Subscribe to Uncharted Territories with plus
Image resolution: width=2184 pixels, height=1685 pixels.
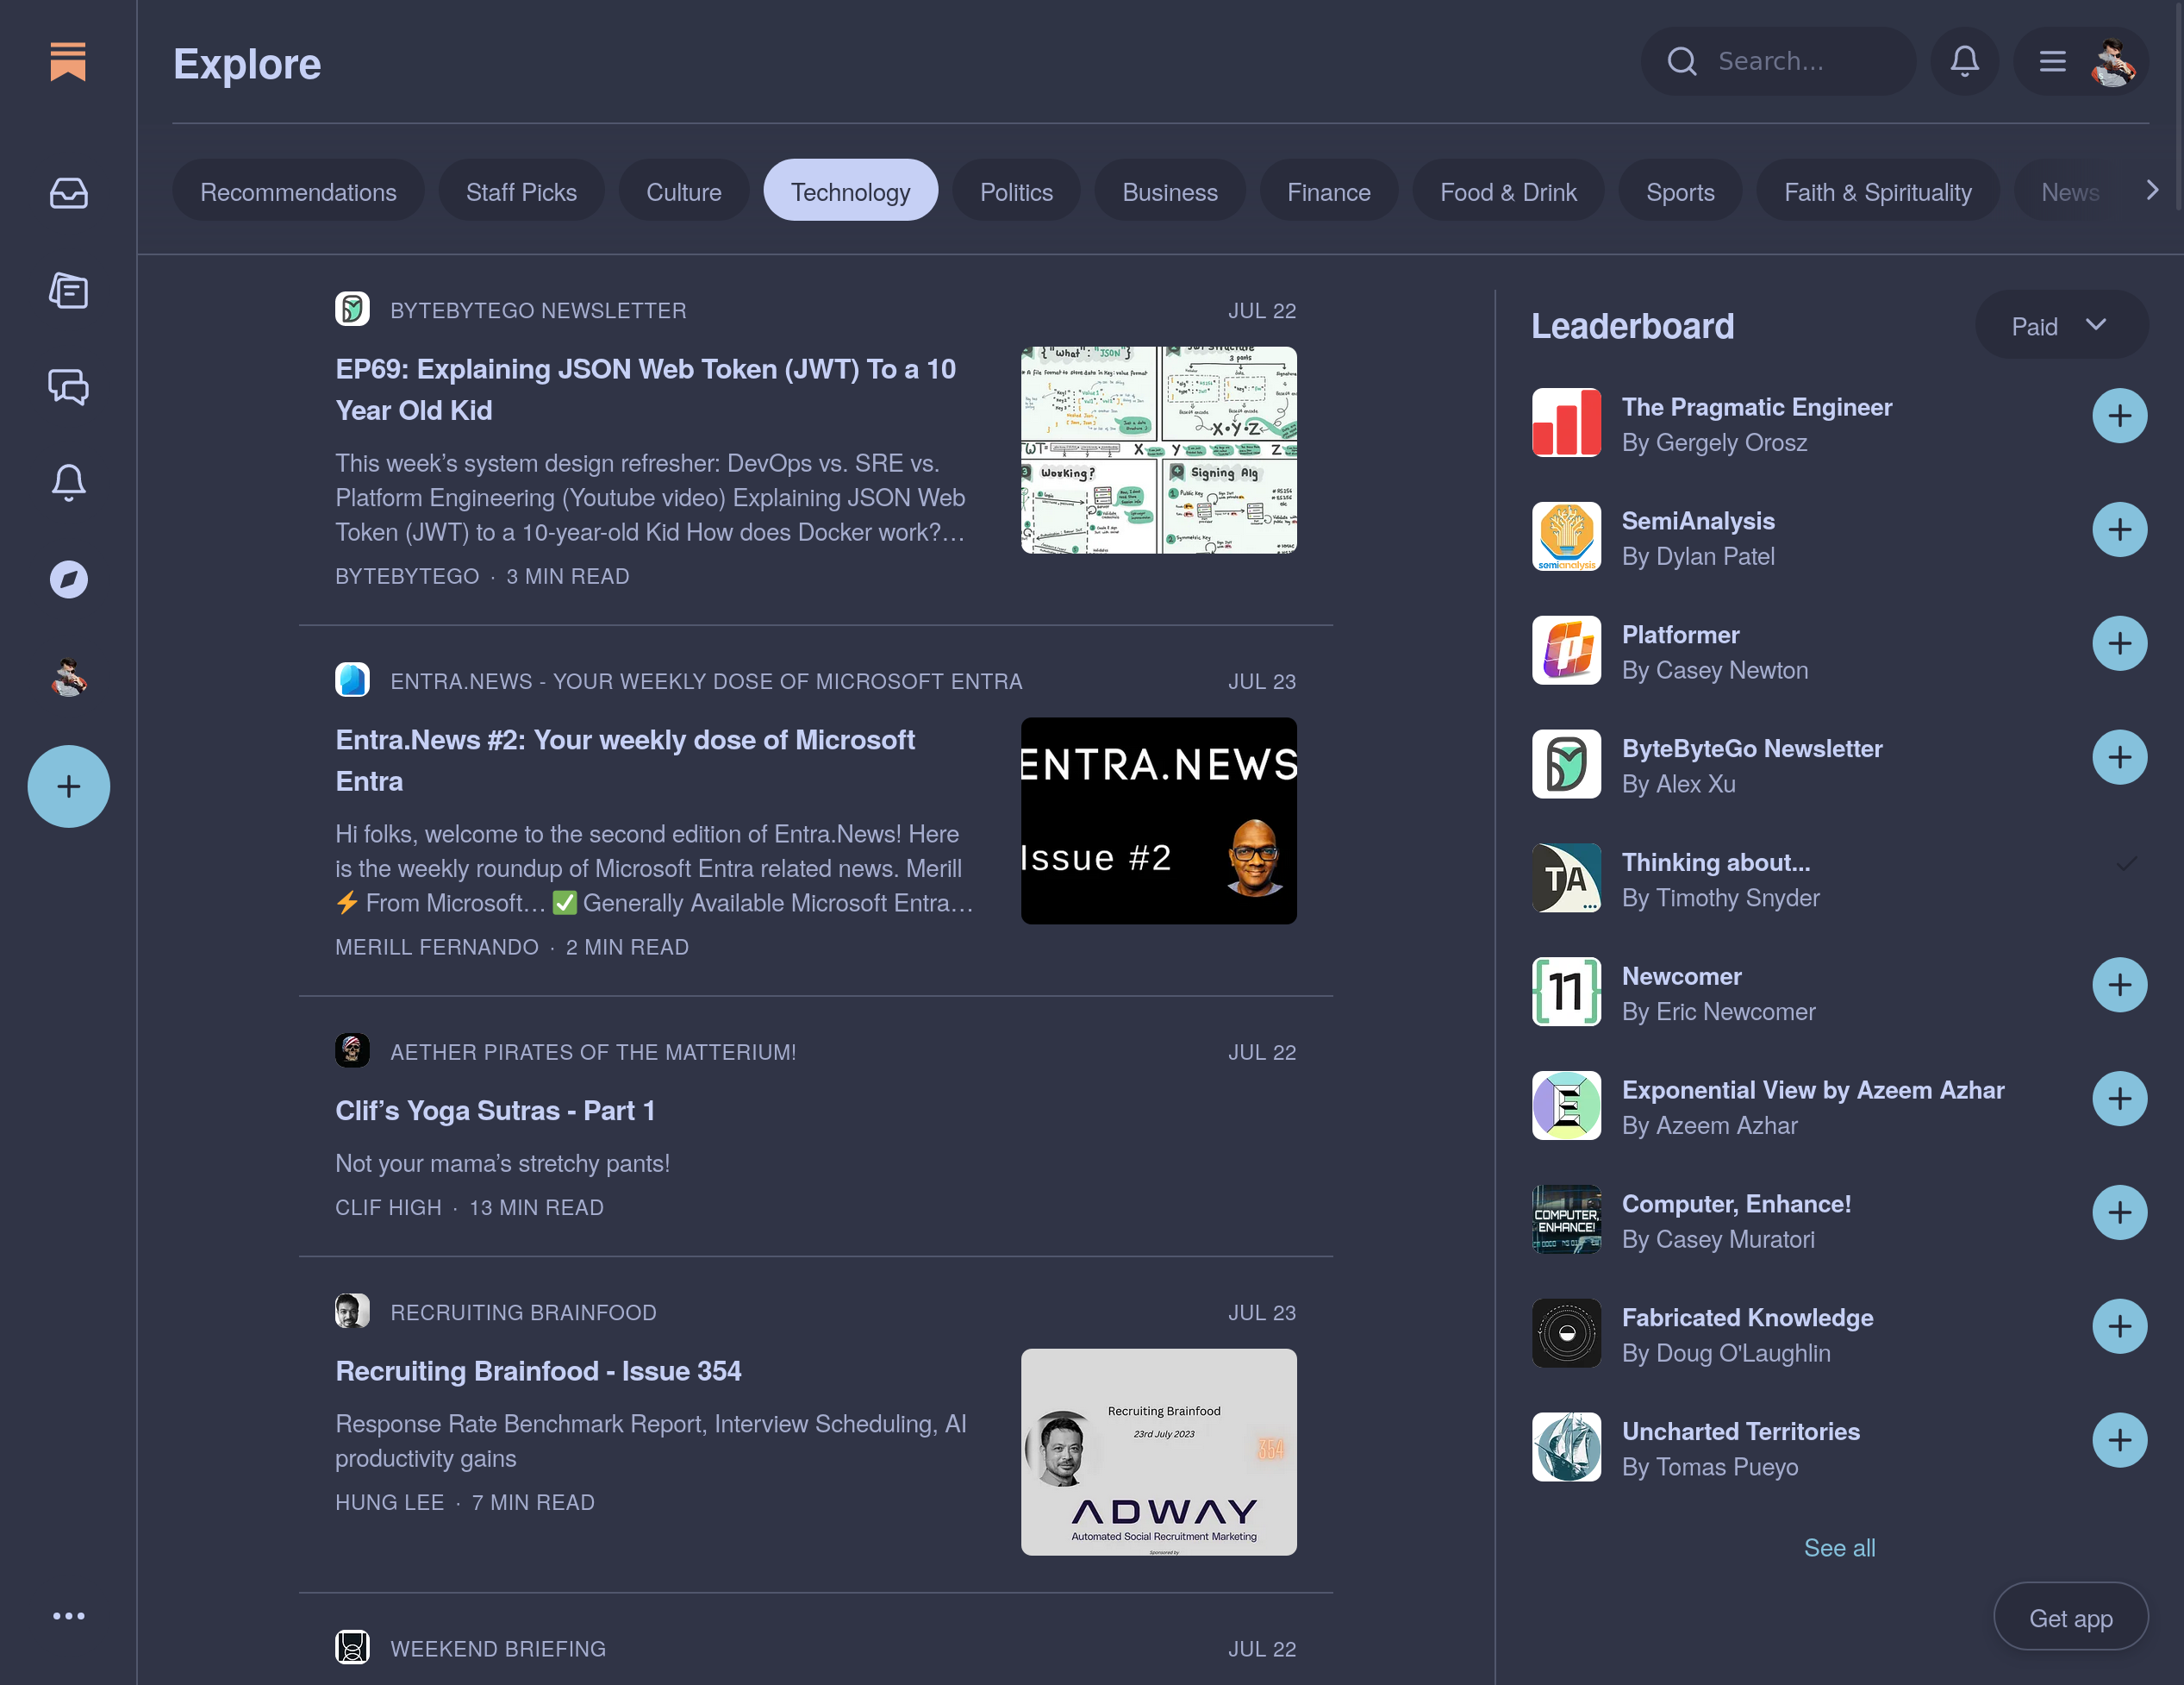pyautogui.click(x=2119, y=1441)
